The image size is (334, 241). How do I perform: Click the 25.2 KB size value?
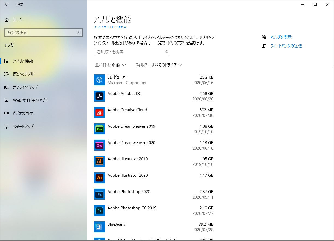[207, 77]
